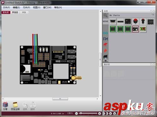The image size is (157, 117).
Task: Open the parts search magnifier
Action: (x=106, y=15)
